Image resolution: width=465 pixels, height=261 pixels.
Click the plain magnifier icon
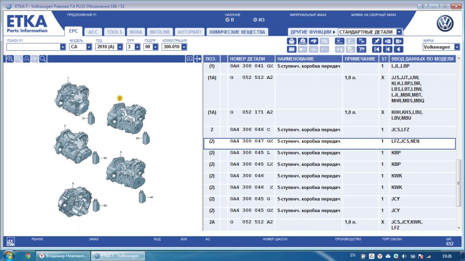click(43, 58)
